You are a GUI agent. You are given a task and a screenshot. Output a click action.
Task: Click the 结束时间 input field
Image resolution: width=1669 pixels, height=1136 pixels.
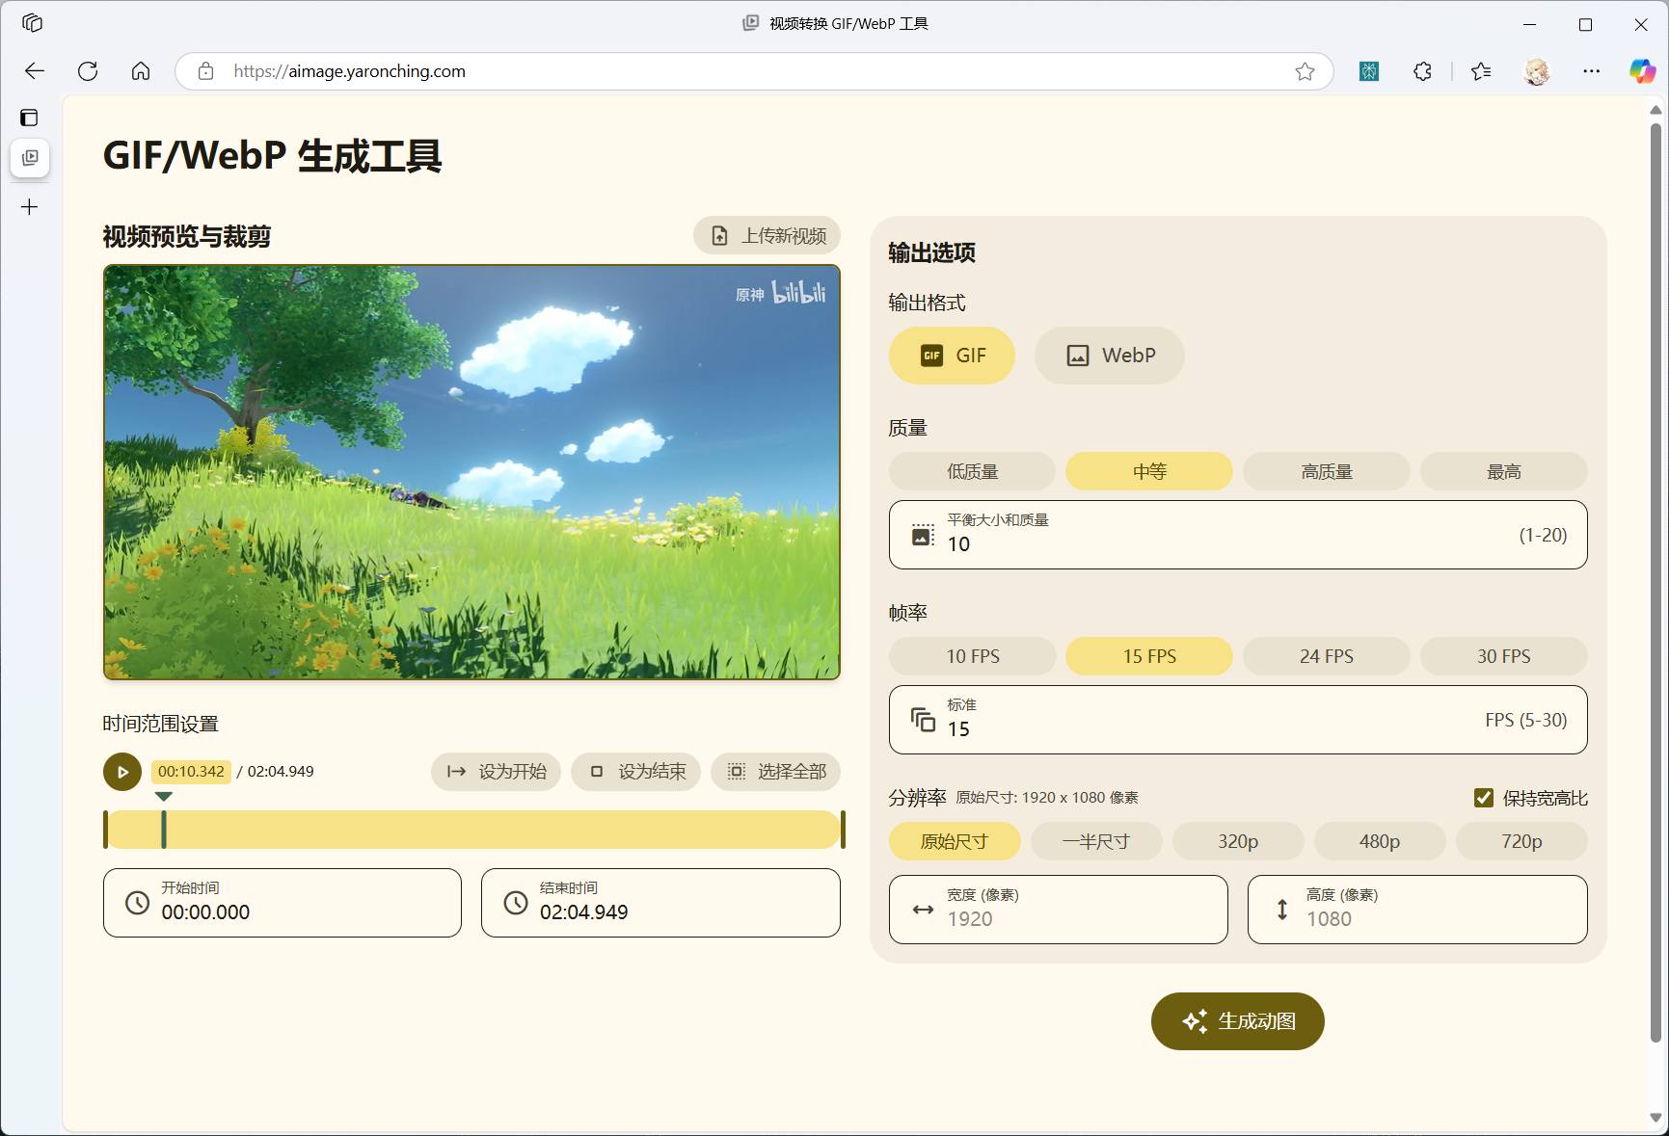tap(660, 903)
